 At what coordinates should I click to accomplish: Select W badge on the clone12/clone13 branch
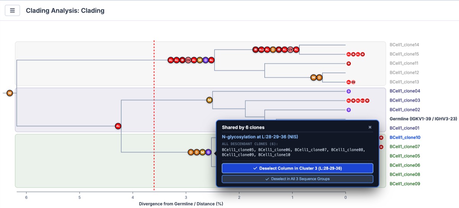tap(314, 78)
